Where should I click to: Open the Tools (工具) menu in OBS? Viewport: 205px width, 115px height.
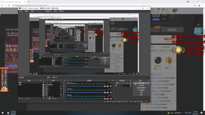(x=55, y=11)
